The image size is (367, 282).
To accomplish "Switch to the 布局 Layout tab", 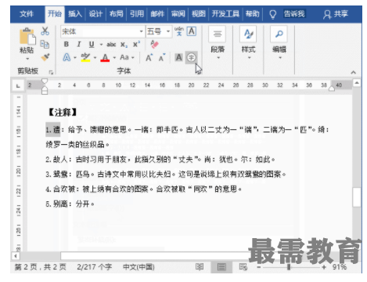I will pyautogui.click(x=116, y=14).
